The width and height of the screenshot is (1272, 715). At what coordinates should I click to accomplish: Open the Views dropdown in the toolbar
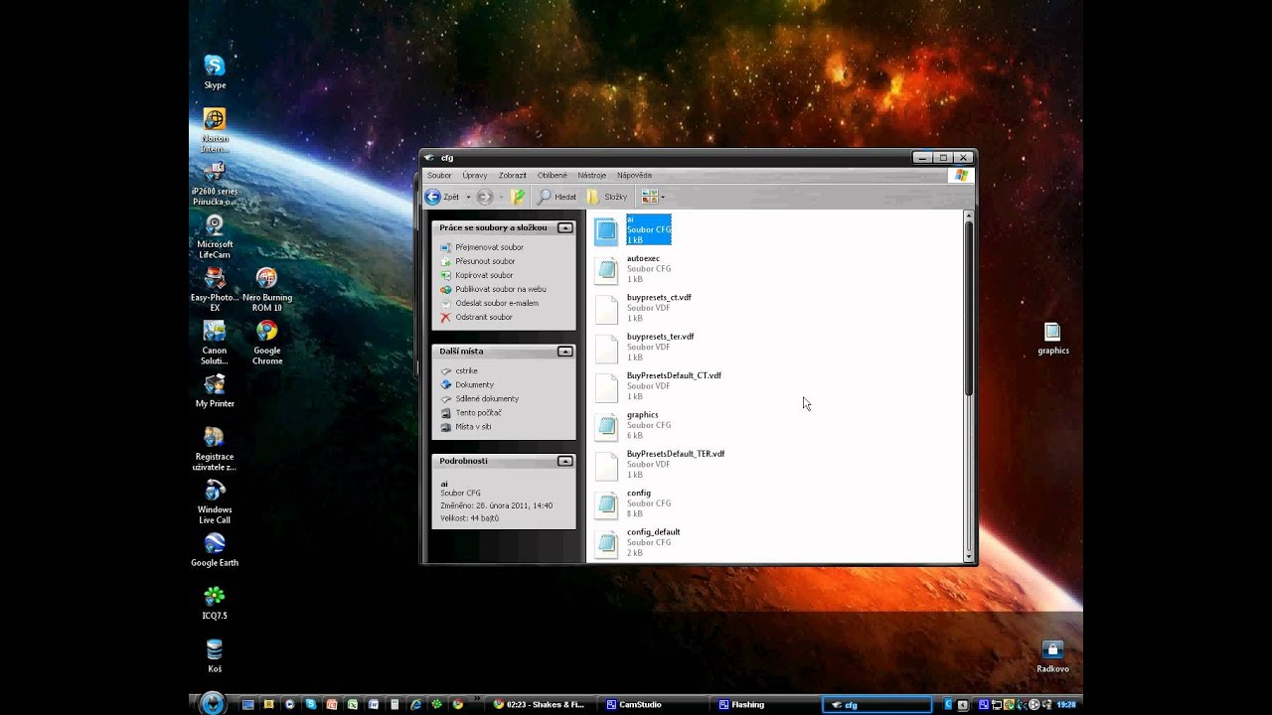pyautogui.click(x=653, y=197)
